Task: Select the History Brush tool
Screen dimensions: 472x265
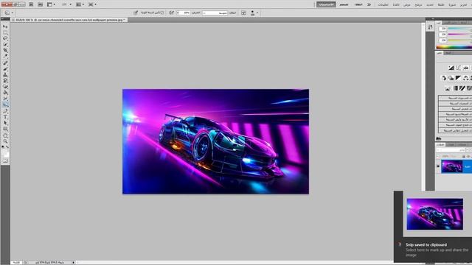Action: point(5,81)
